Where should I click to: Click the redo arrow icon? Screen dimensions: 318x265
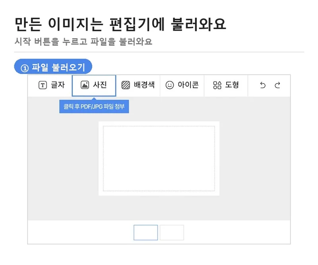[277, 85]
